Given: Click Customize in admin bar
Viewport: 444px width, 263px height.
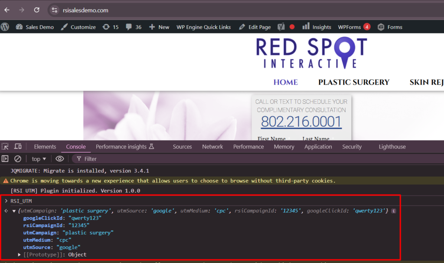Looking at the screenshot, I should click(78, 27).
